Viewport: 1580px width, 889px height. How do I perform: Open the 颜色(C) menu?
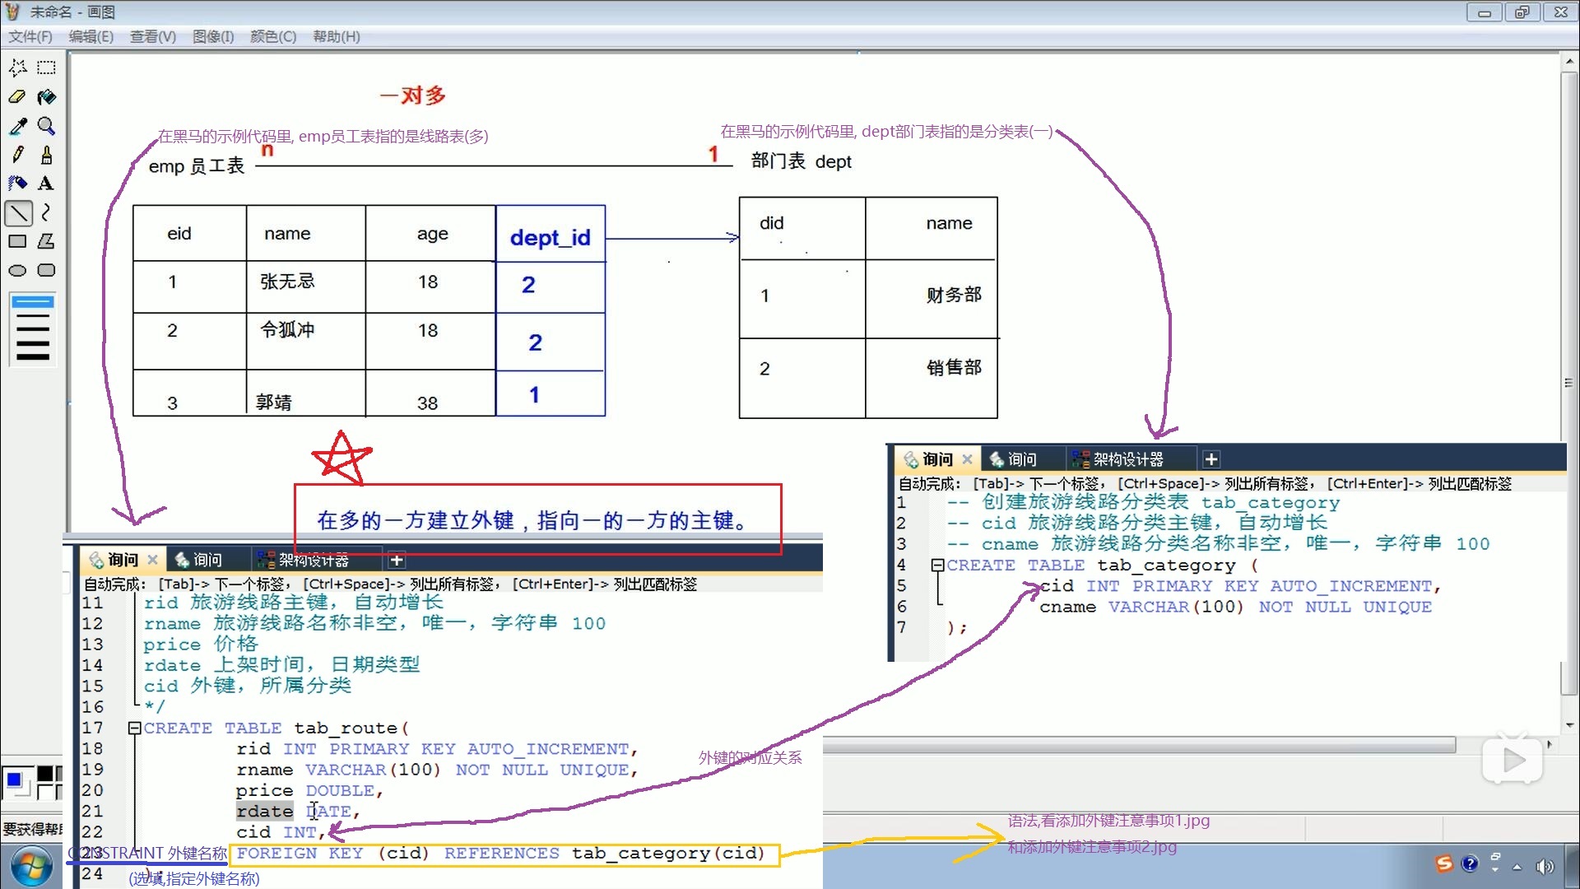coord(273,36)
